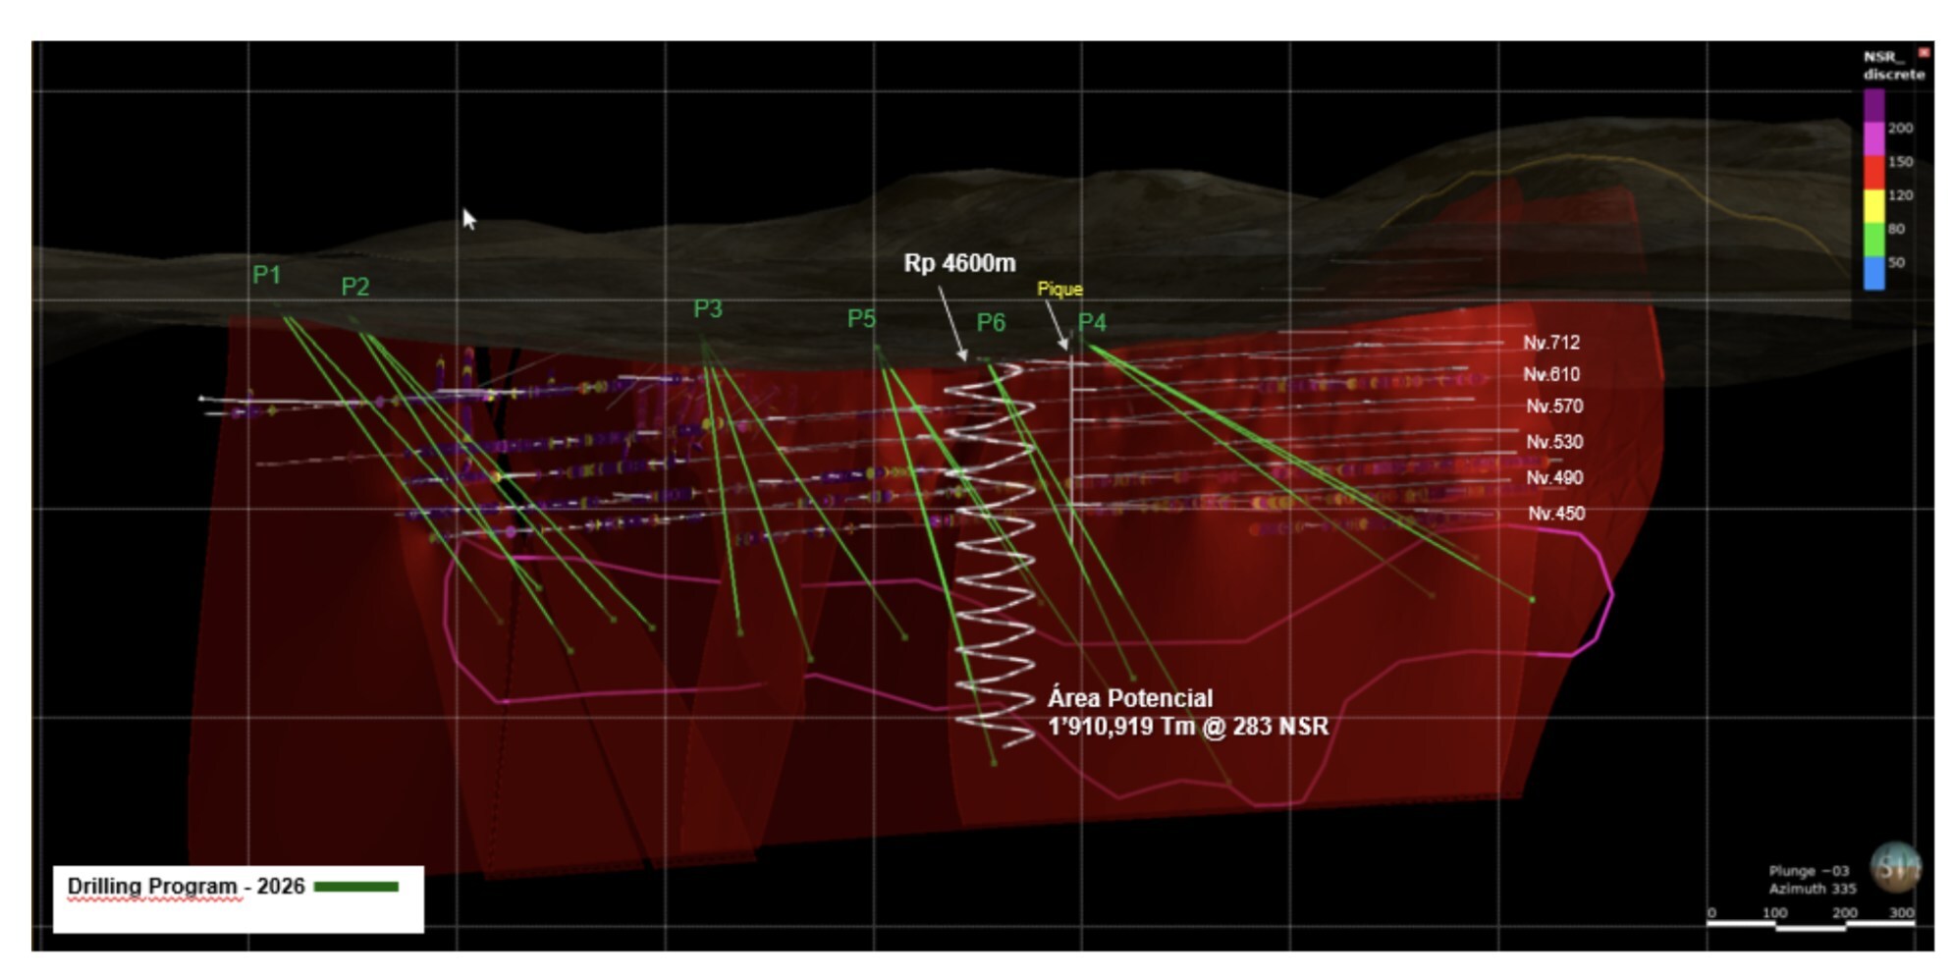Select the Rp 4600m ramp annotation

959,263
